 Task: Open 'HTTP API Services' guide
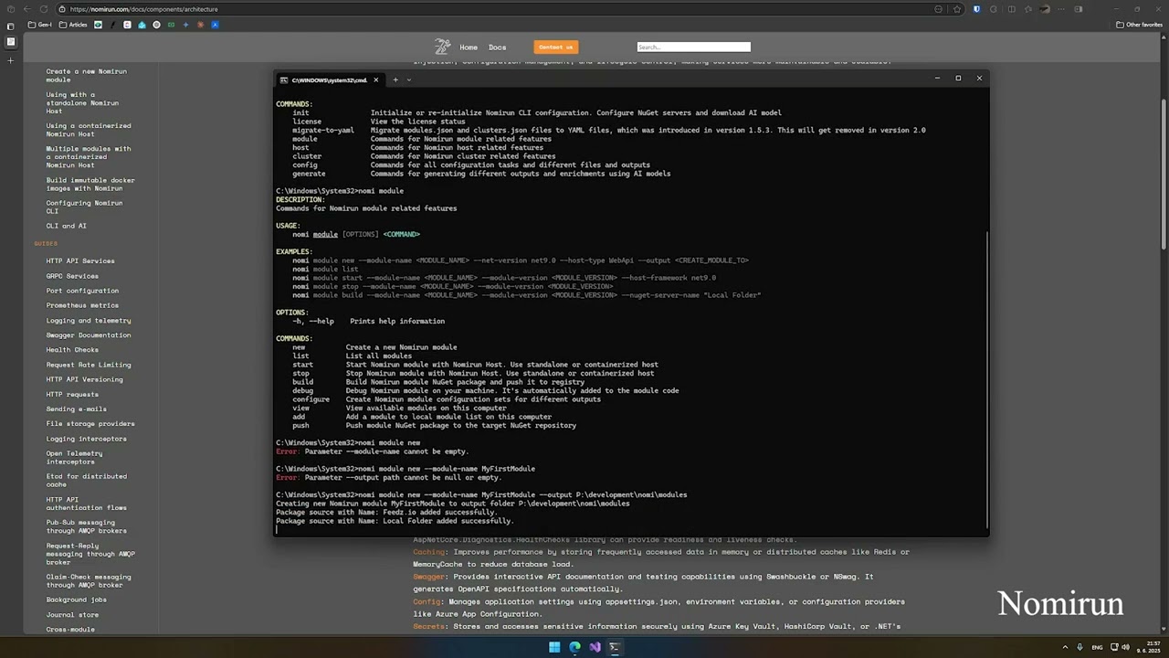80,260
